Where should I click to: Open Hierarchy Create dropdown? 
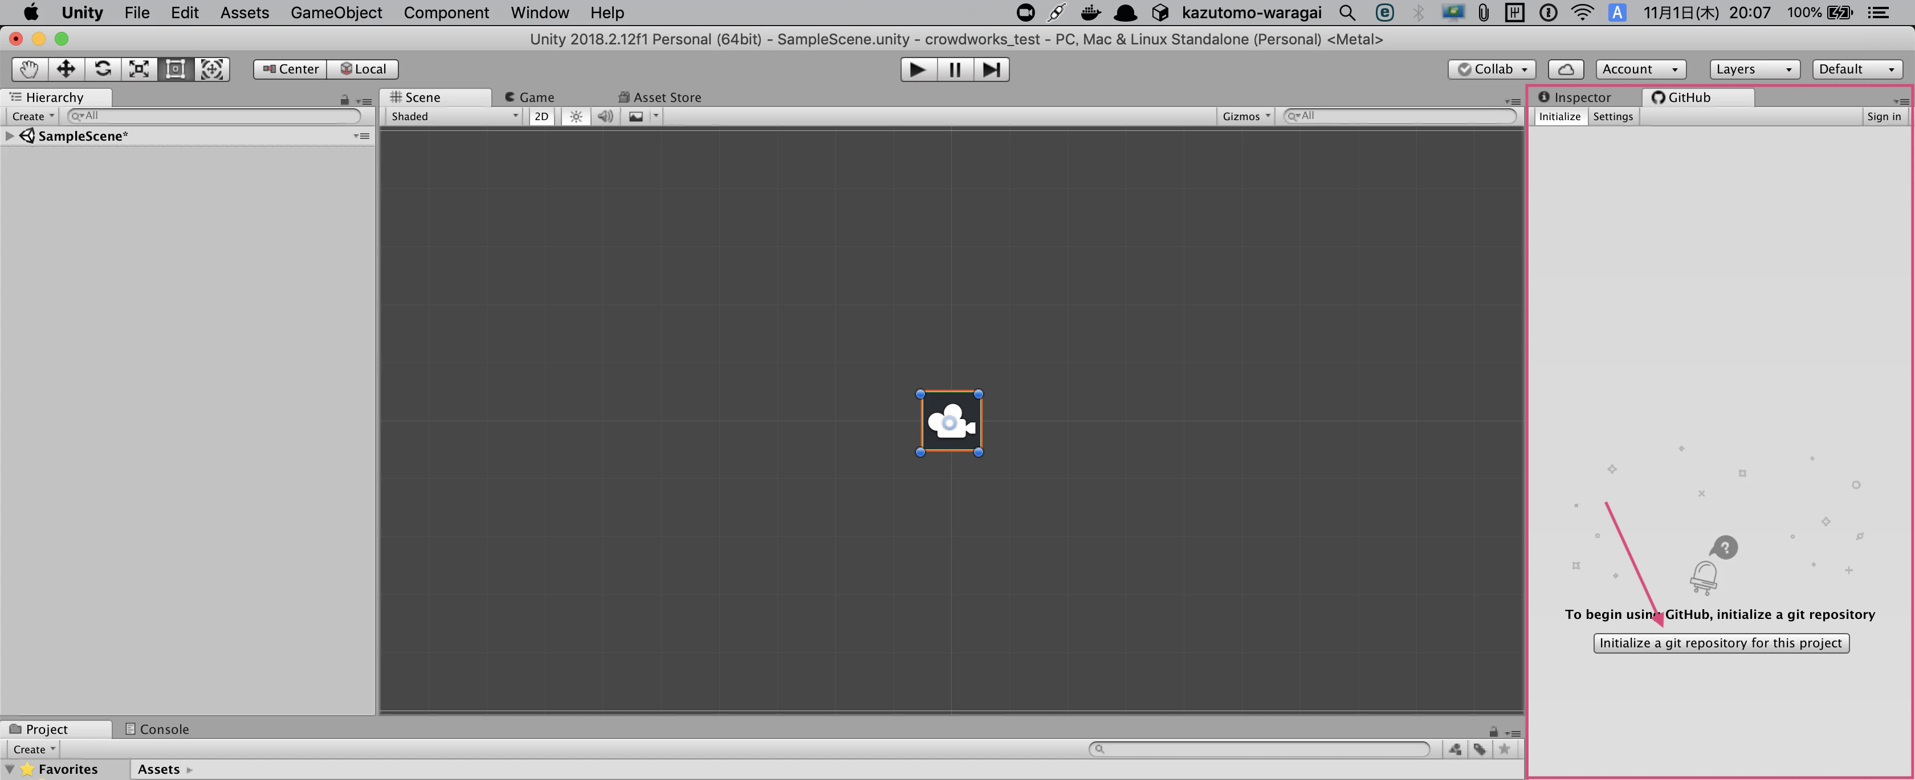coord(32,116)
